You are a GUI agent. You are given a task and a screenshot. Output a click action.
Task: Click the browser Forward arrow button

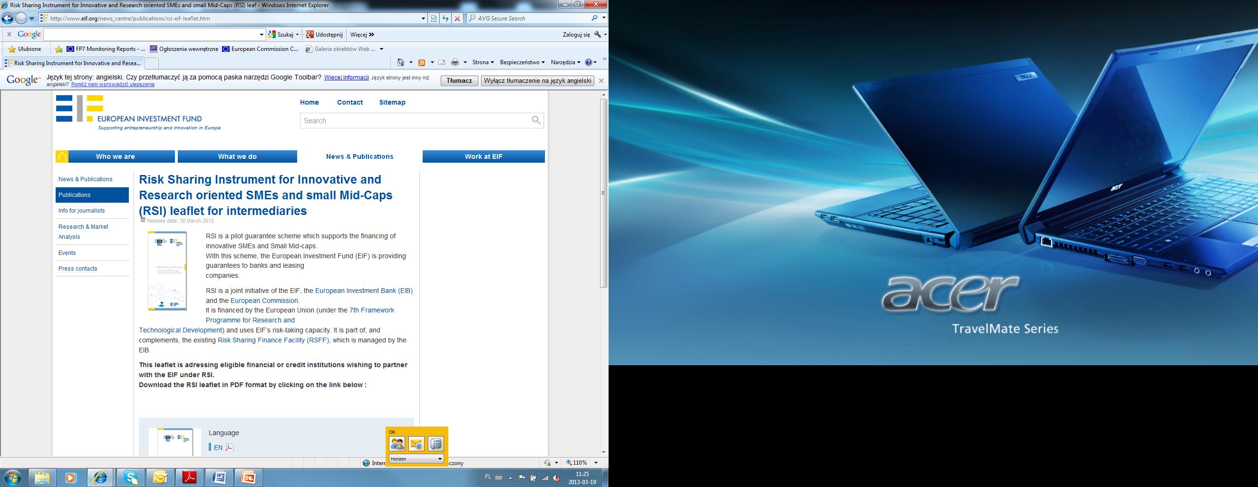pyautogui.click(x=21, y=19)
